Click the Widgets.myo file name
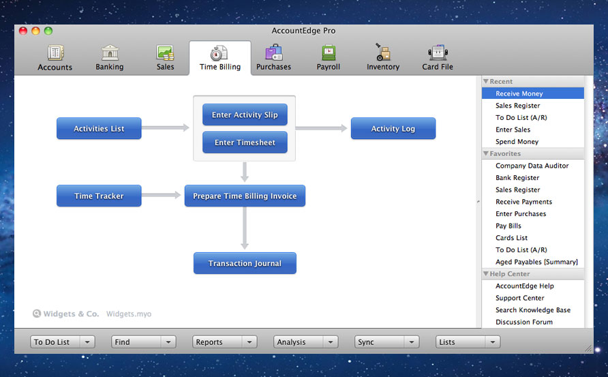The width and height of the screenshot is (608, 377). pos(129,314)
